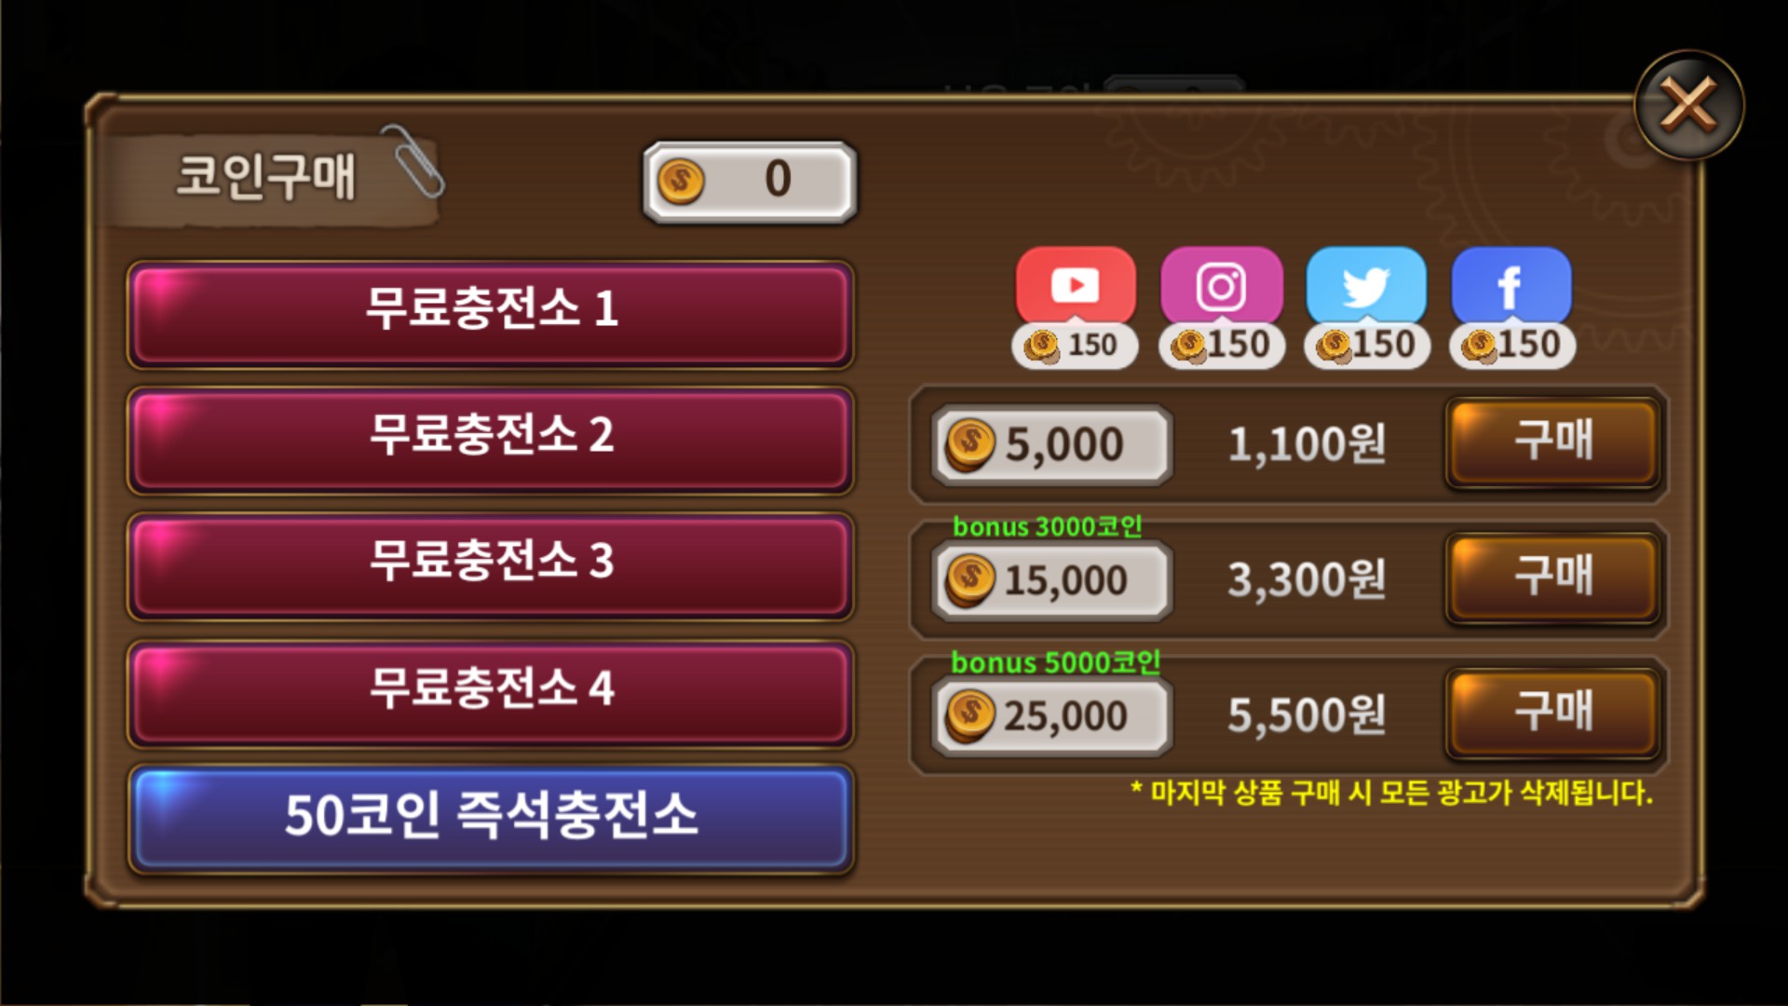Click the 15,000 coin package icon
1788x1006 pixels.
[x=970, y=580]
